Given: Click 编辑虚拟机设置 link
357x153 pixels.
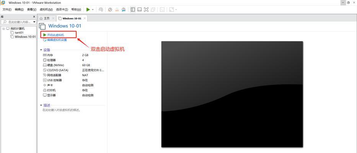Looking at the screenshot, I should click(57, 40).
